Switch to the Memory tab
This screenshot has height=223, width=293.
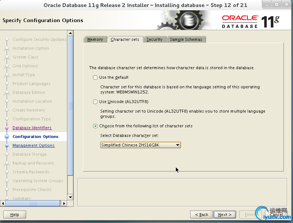tap(95, 40)
